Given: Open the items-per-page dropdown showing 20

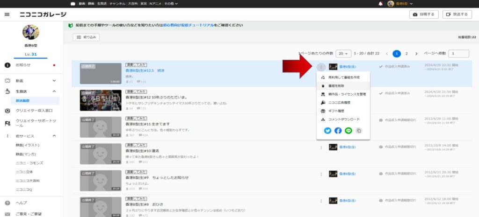Looking at the screenshot, I should tap(343, 54).
